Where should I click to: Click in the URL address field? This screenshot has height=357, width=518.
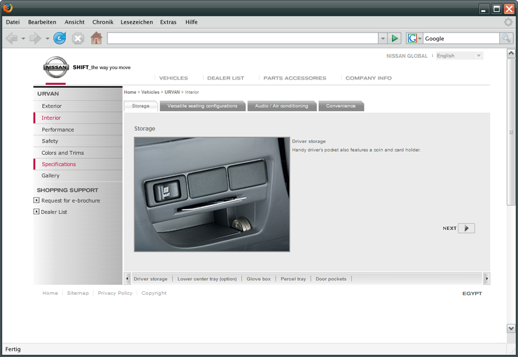[242, 38]
